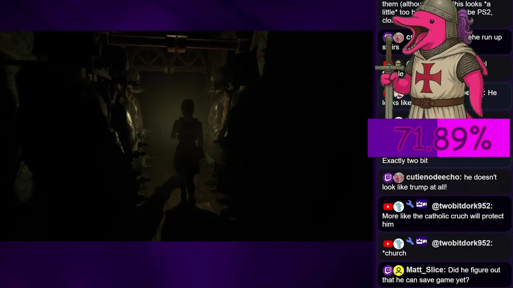Open @twobitdork952 username above '*church' message
This screenshot has width=513, height=288.
[462, 243]
